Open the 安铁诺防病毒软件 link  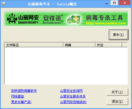[x=24, y=91]
